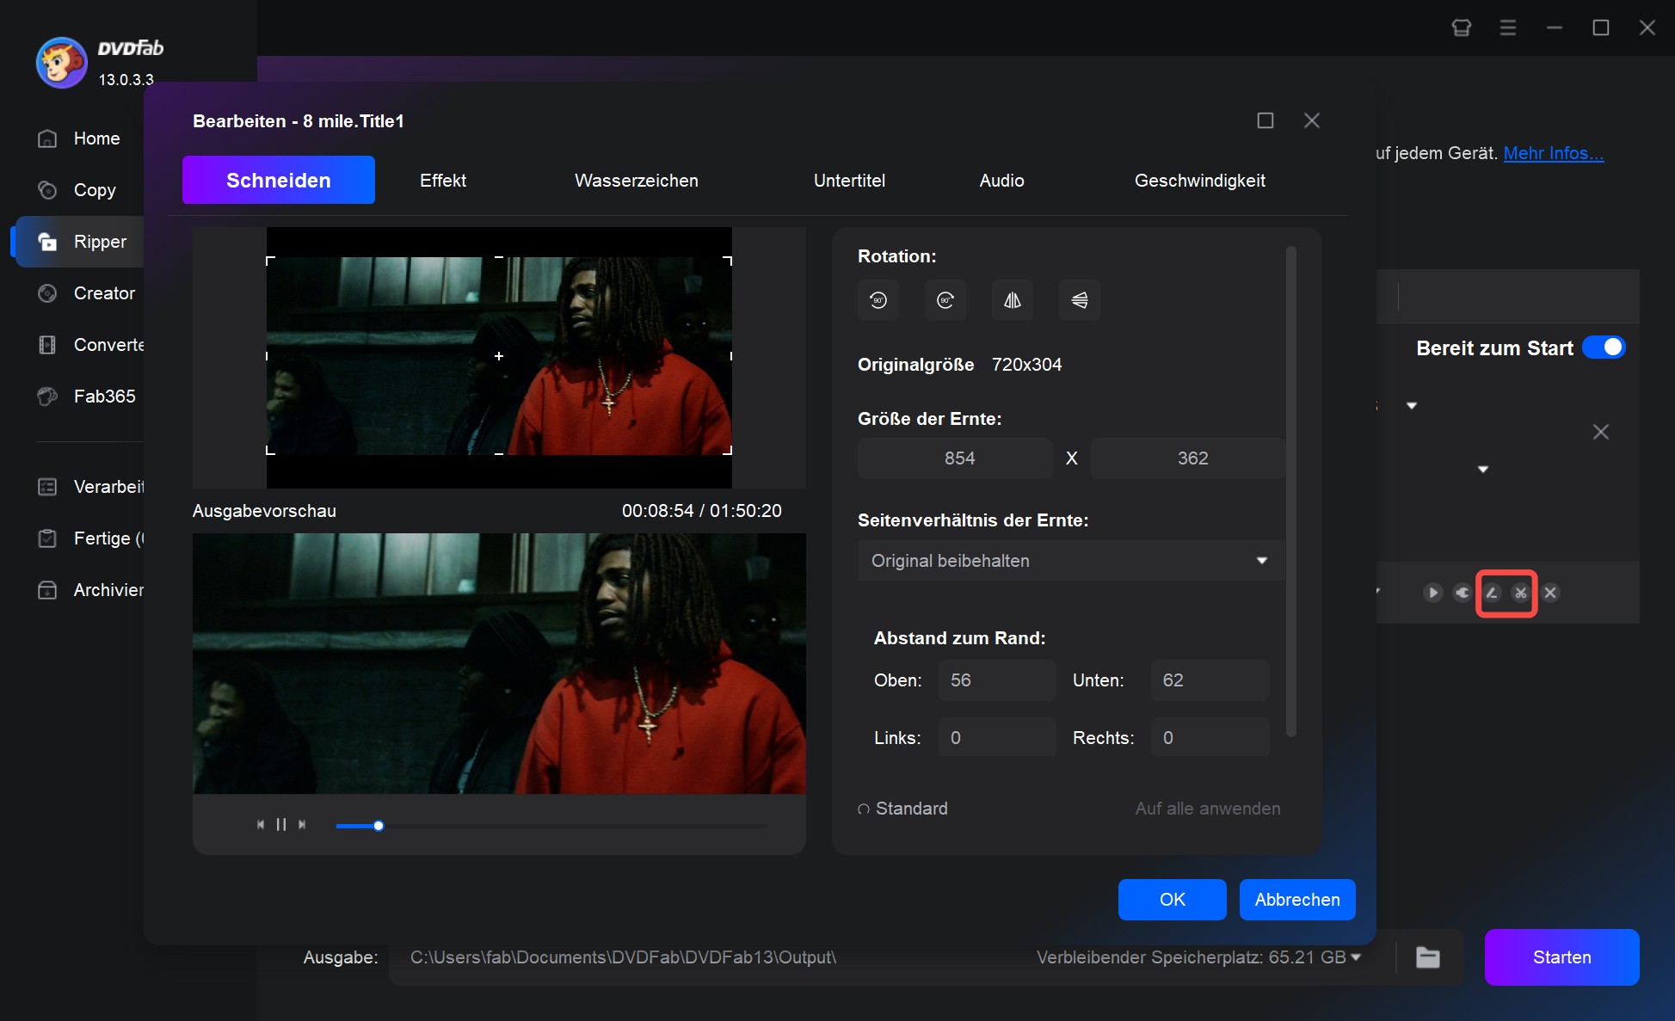Click the T-shirt skin icon in title bar

tap(1461, 28)
